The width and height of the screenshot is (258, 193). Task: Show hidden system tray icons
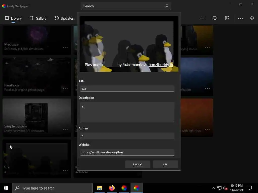213,188
